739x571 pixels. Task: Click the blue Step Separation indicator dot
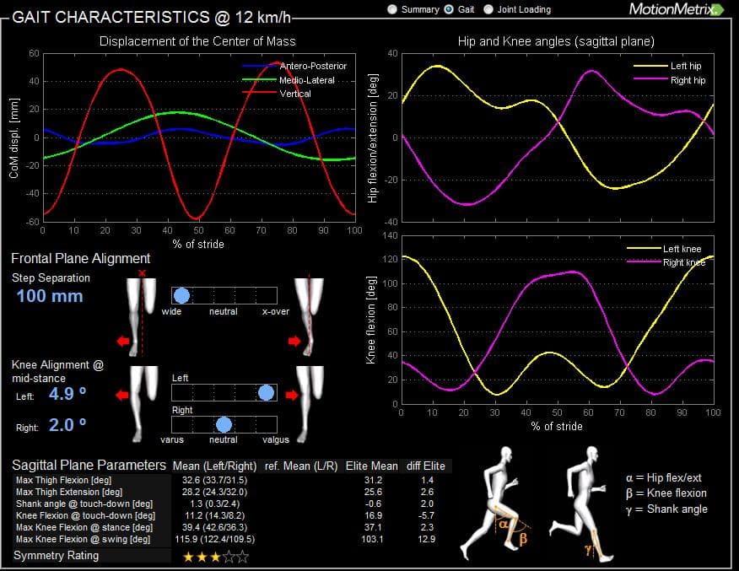coord(182,295)
